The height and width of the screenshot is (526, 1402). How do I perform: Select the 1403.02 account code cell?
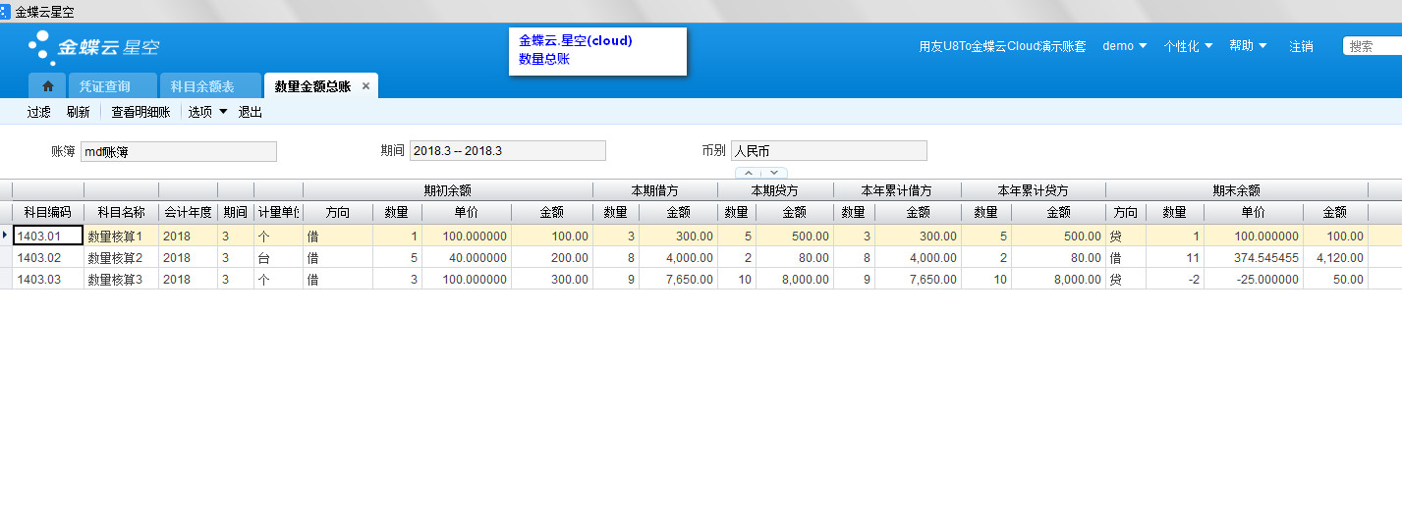[47, 257]
